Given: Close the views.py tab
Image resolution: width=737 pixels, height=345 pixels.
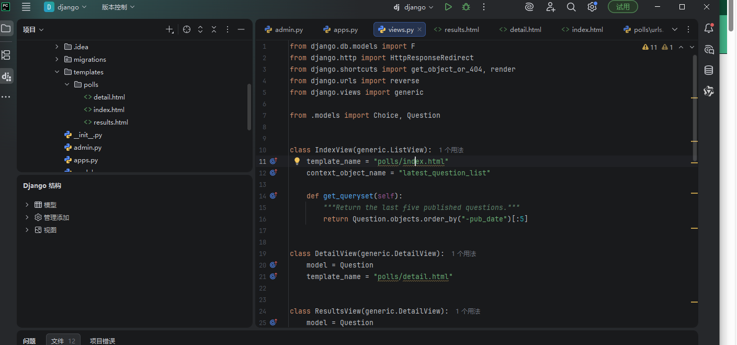Looking at the screenshot, I should tap(420, 29).
